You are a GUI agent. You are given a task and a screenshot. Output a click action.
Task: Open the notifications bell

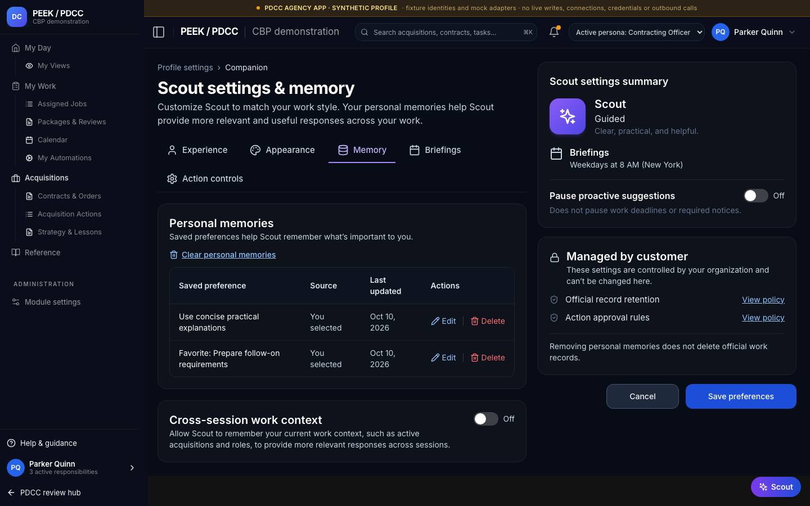(x=554, y=32)
